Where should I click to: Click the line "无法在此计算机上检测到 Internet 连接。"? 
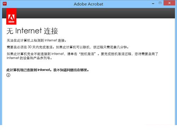coord(37,40)
